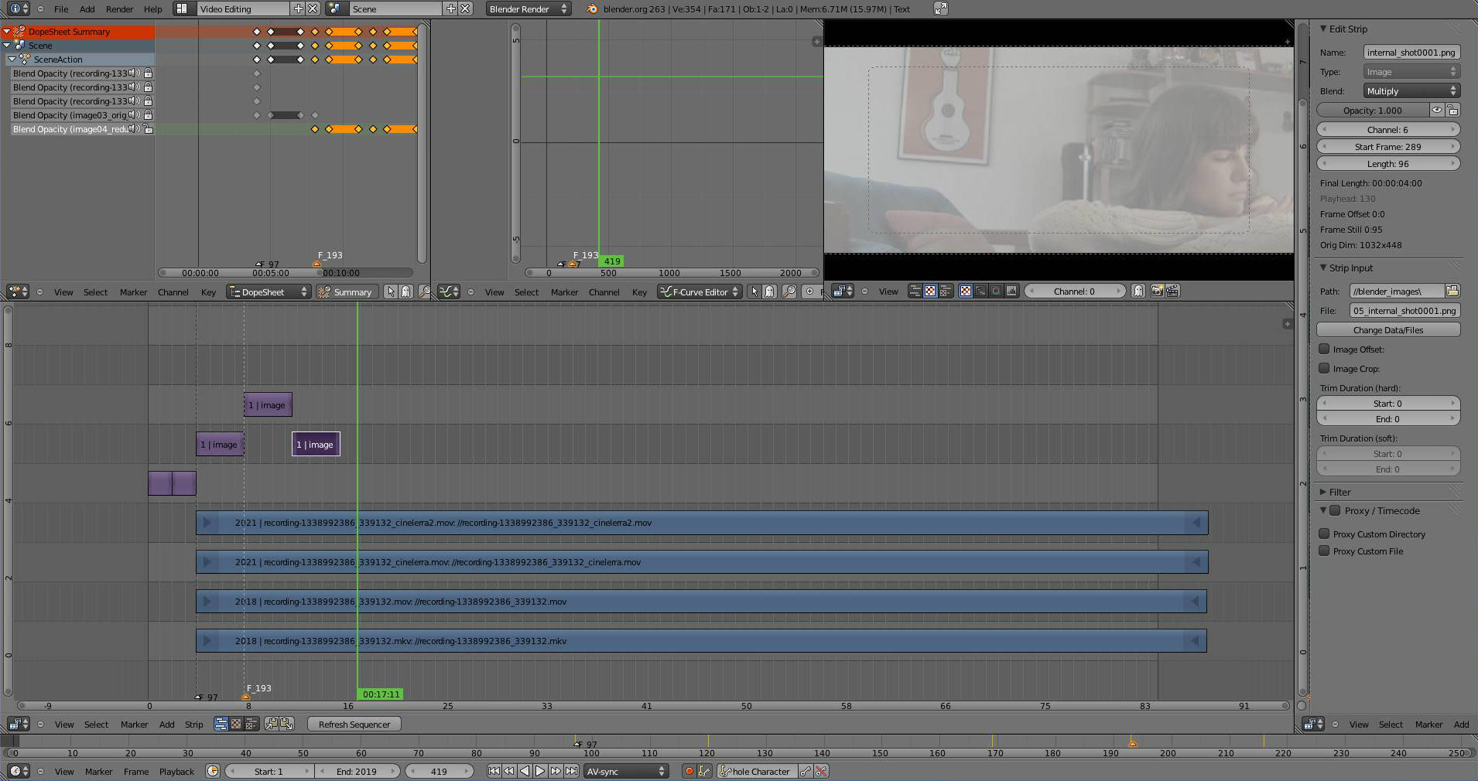Render OpenGL animation with the clapperboard icon
This screenshot has height=781, width=1478.
point(1172,292)
